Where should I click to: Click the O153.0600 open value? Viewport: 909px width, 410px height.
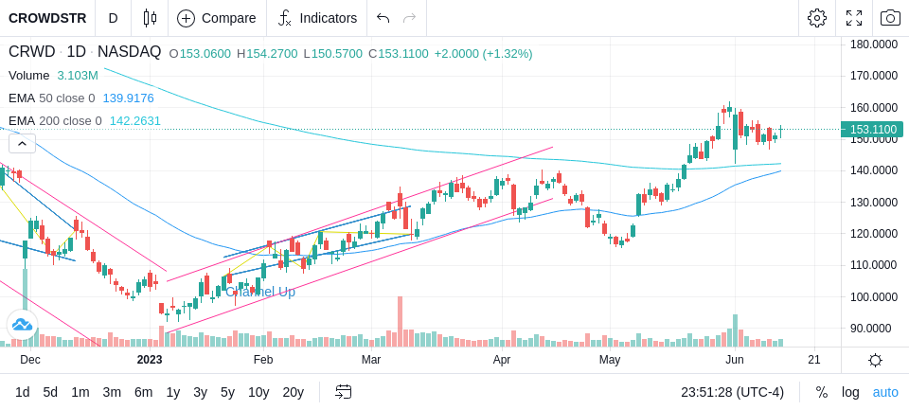pyautogui.click(x=200, y=54)
